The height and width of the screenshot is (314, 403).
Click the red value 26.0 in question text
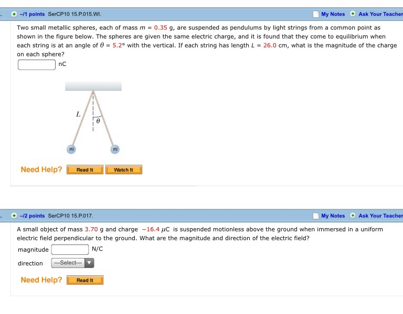pyautogui.click(x=270, y=46)
